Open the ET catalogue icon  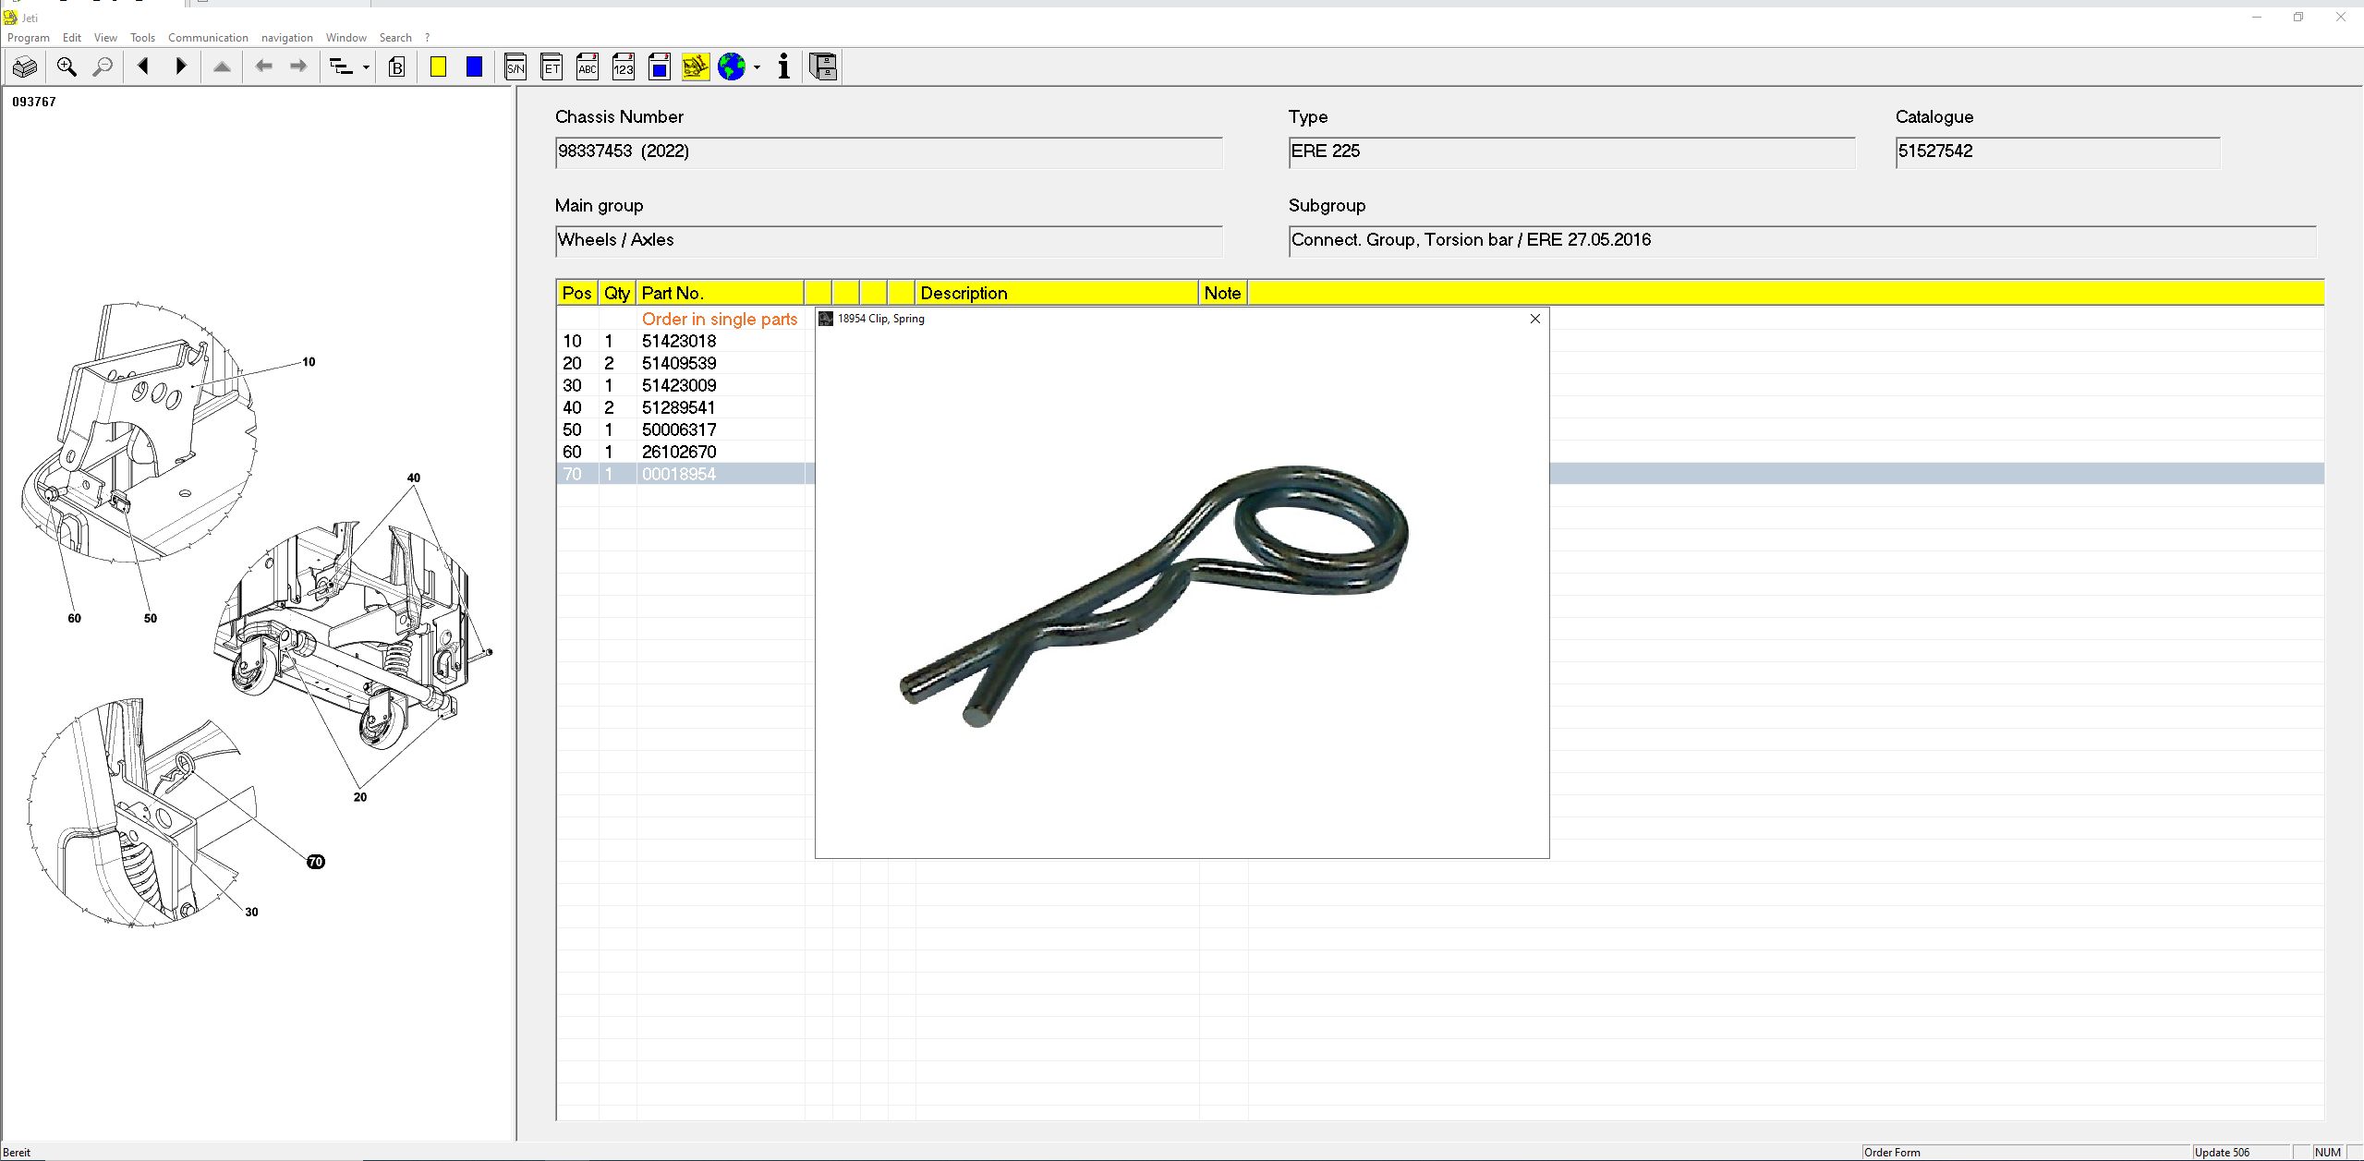(x=552, y=67)
